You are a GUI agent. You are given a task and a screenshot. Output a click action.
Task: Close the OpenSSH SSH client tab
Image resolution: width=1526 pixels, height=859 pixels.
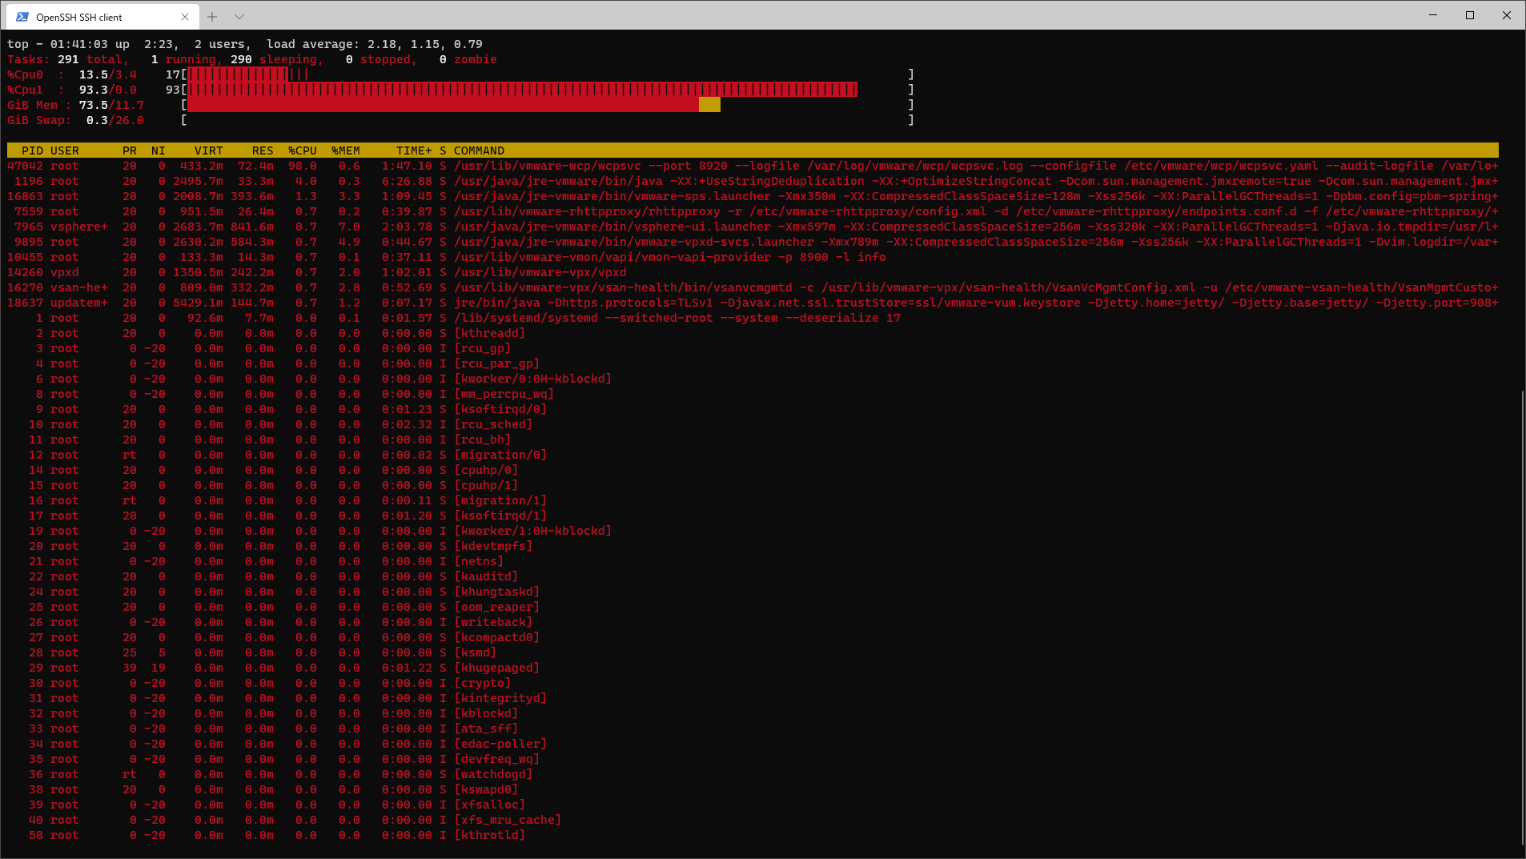pos(185,16)
